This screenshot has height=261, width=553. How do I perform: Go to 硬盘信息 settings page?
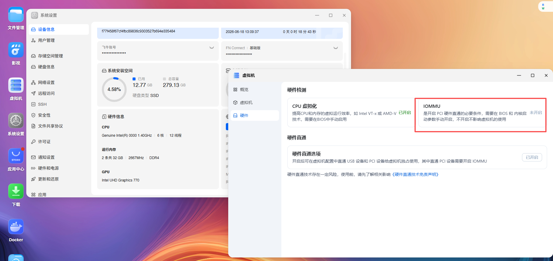tap(59, 67)
